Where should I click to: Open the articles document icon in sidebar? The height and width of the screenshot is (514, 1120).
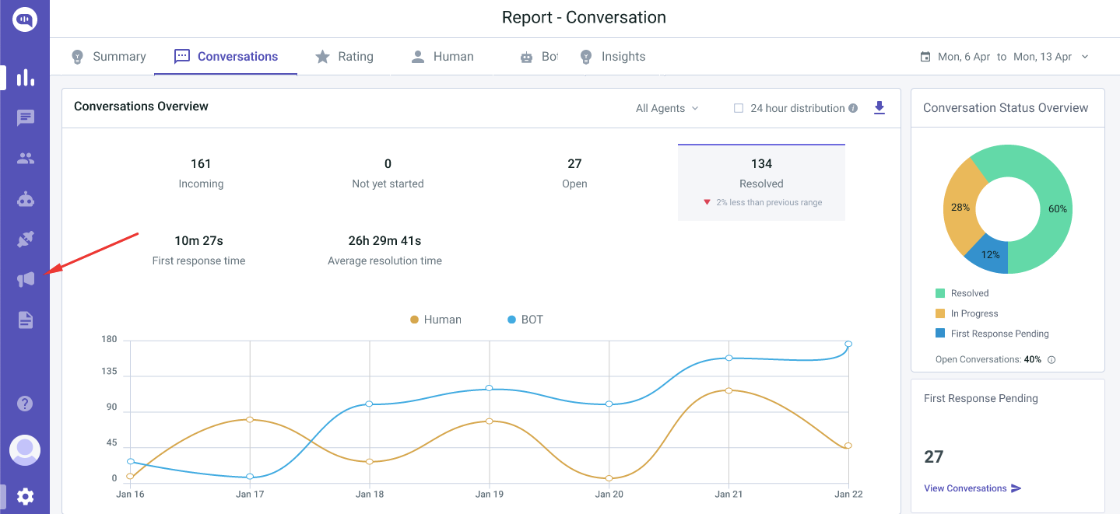tap(26, 320)
